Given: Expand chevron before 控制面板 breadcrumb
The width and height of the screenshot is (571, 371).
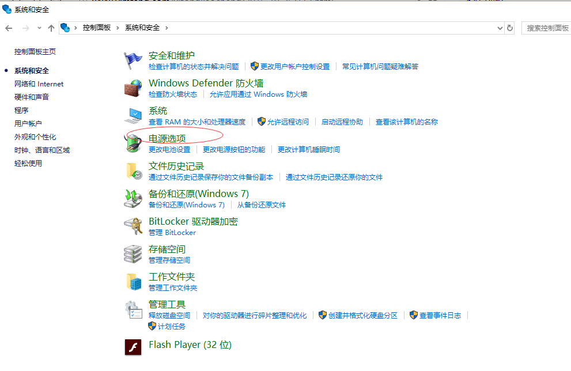Looking at the screenshot, I should pyautogui.click(x=75, y=28).
